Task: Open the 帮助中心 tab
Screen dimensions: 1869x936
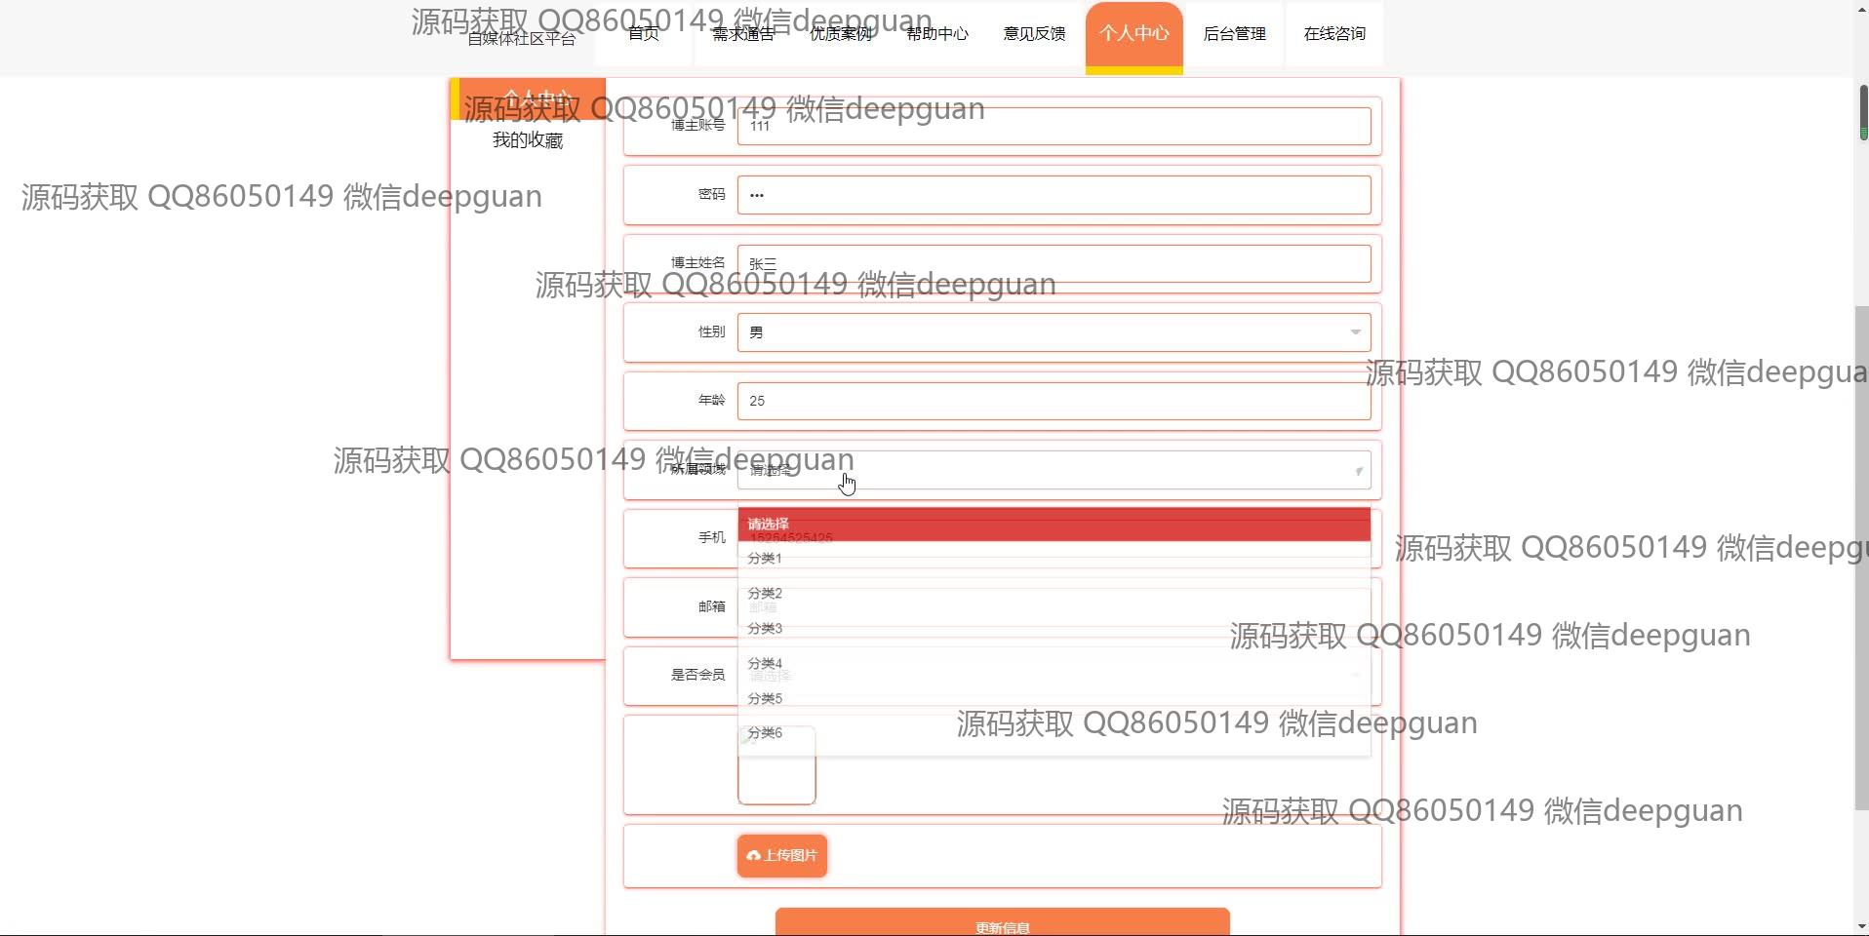Action: pos(937,33)
